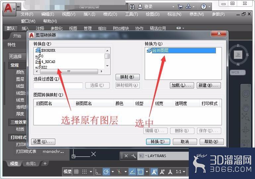Click the command line customize wrench icon
255x179 pixels.
133,156
